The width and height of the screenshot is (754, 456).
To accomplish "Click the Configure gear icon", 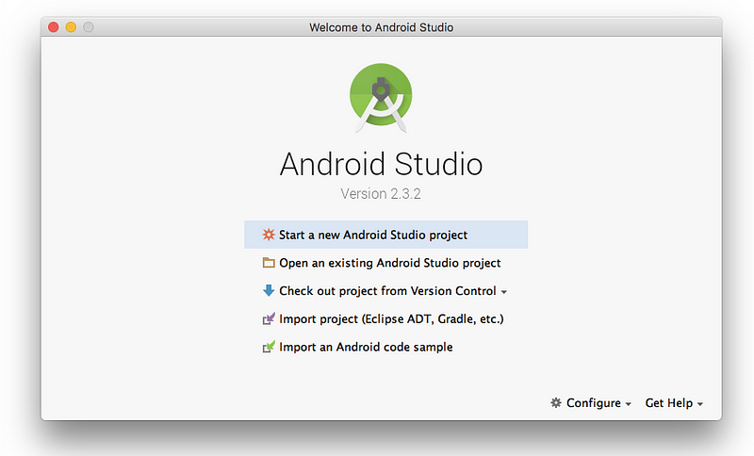I will pos(556,402).
